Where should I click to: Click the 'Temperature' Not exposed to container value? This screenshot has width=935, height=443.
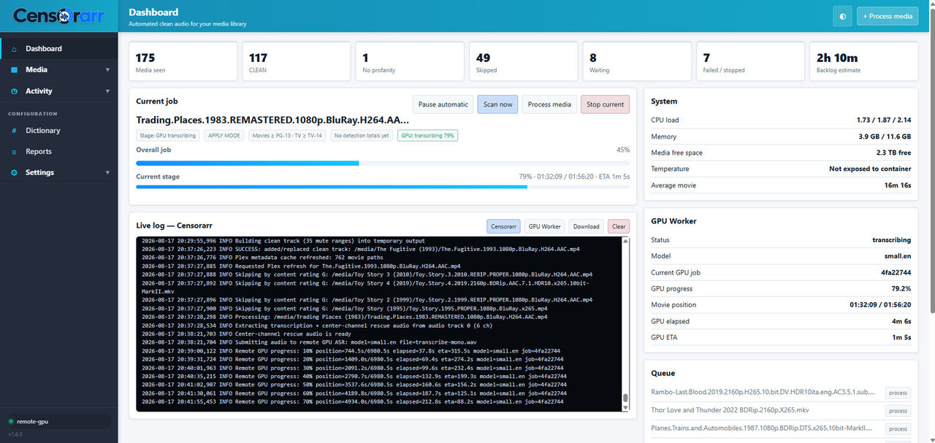[870, 169]
